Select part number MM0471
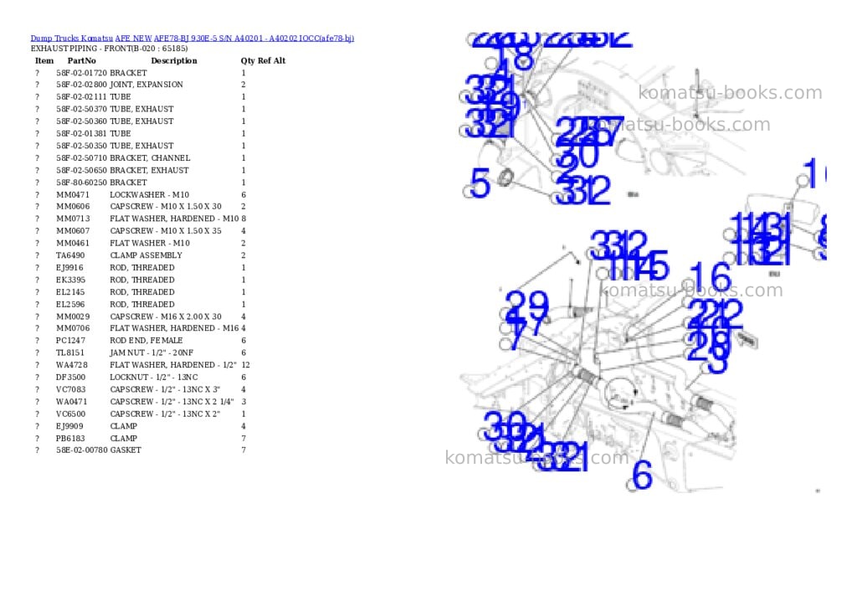 pos(73,195)
